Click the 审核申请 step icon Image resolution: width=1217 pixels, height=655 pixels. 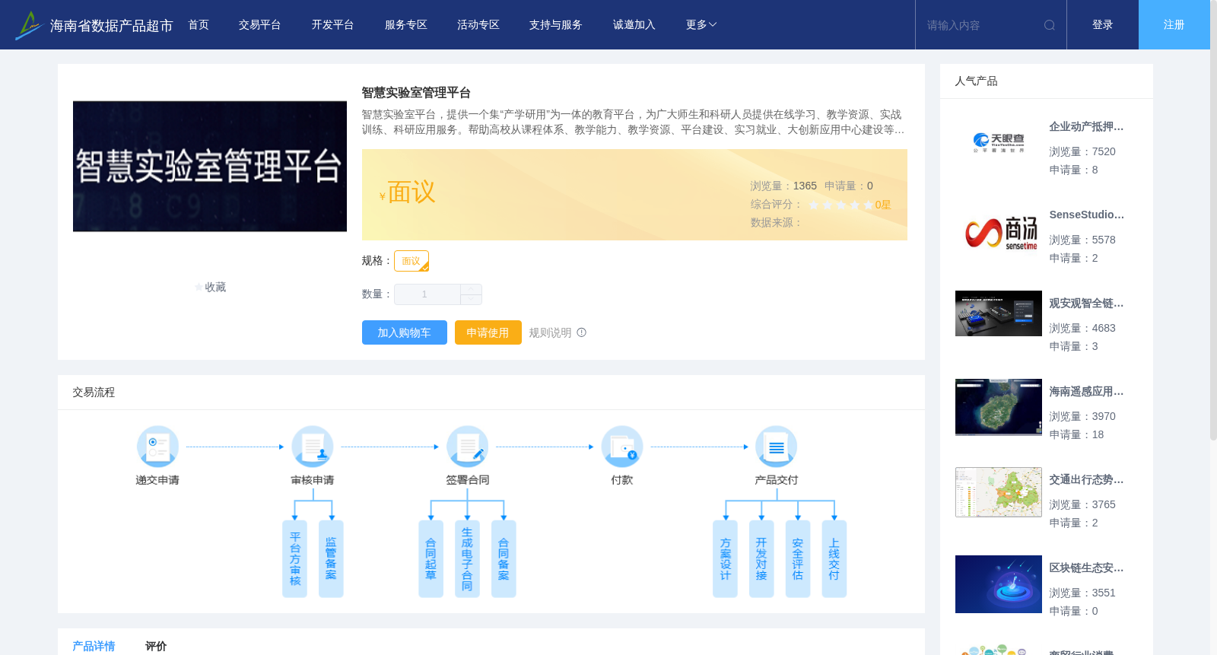313,447
